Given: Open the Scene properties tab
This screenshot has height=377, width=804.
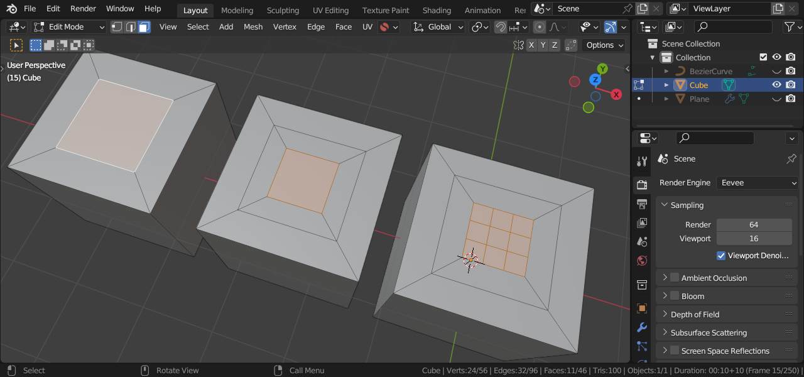Looking at the screenshot, I should click(x=641, y=242).
